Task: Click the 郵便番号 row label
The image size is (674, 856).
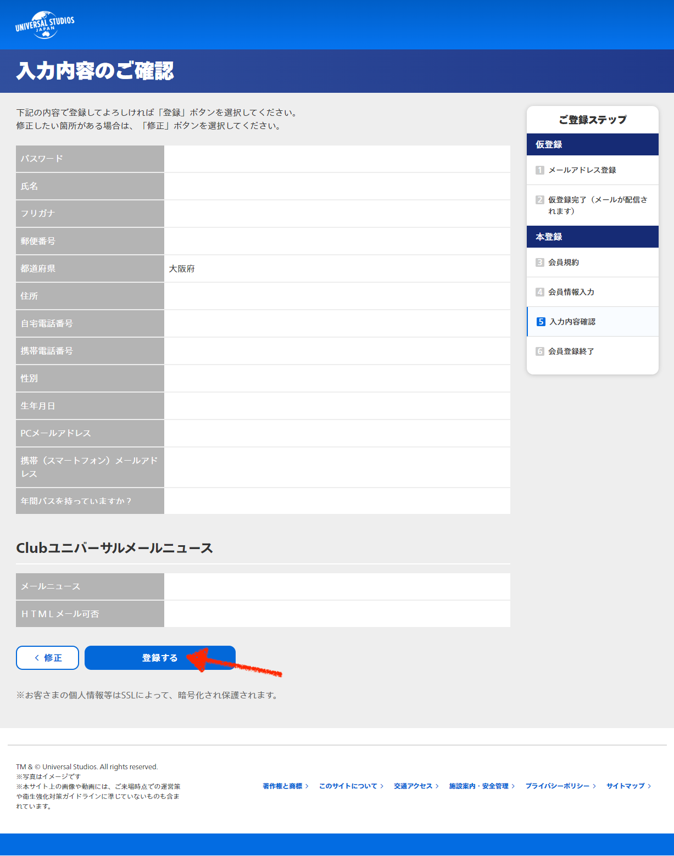Action: tap(90, 241)
